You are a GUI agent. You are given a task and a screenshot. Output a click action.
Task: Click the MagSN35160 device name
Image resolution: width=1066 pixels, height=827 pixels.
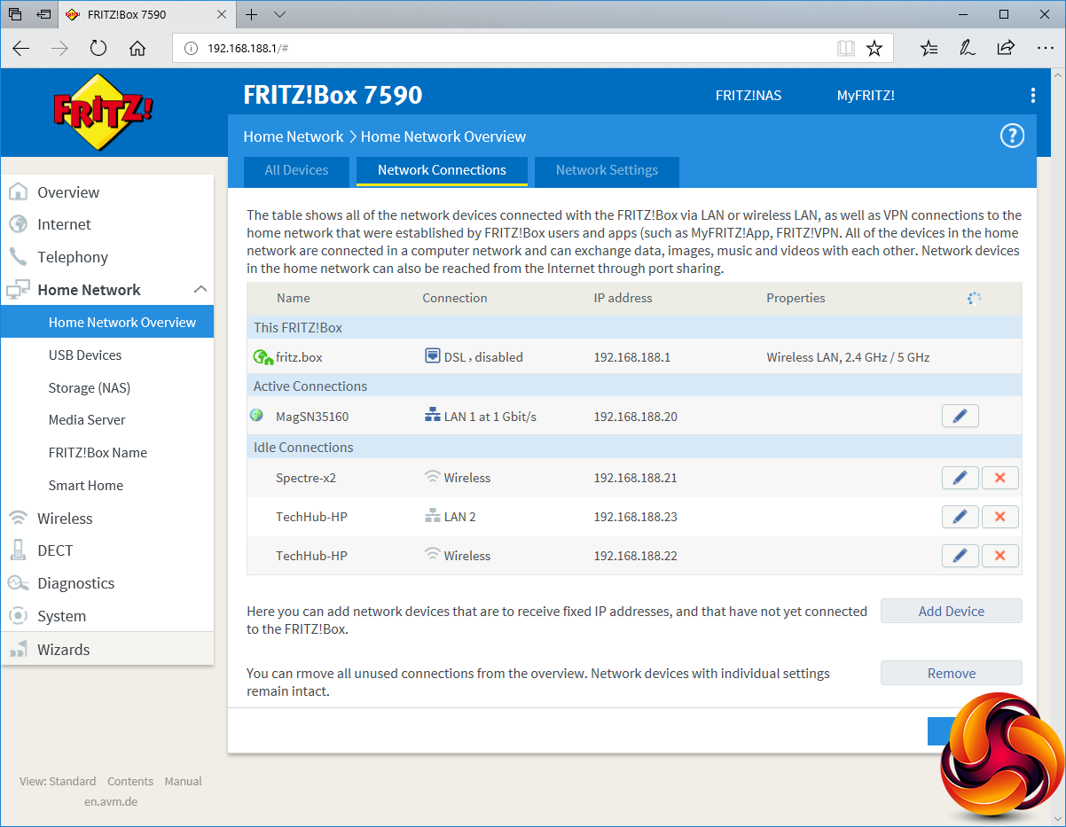point(312,416)
